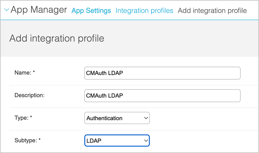Click the Add integration profile page heading
Viewport: 259px width, 153px height.
click(57, 38)
